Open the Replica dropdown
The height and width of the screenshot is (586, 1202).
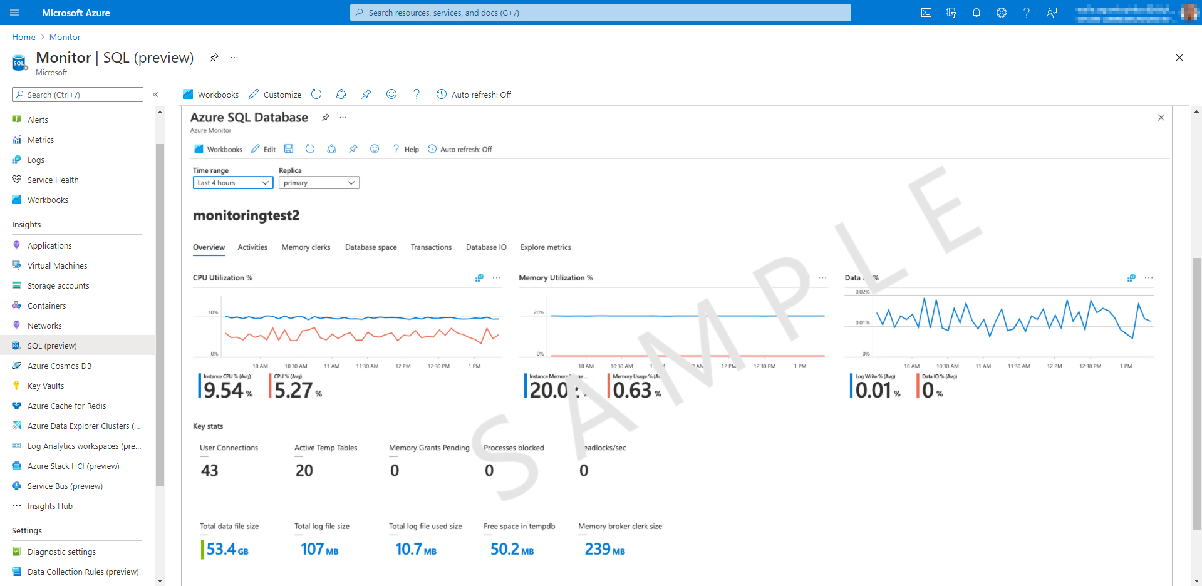319,183
